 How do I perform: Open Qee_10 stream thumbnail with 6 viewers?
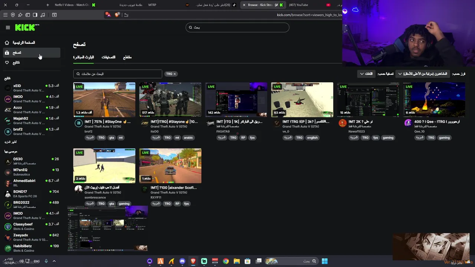434,100
